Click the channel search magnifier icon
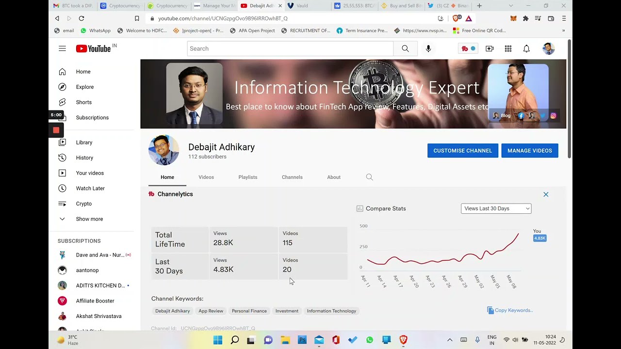Viewport: 621px width, 349px height. point(370,177)
